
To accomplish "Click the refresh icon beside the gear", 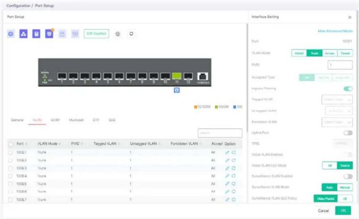I will click(x=131, y=34).
